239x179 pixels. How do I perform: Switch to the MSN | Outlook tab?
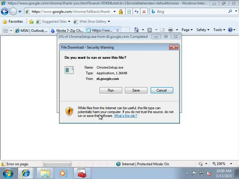click(31, 31)
